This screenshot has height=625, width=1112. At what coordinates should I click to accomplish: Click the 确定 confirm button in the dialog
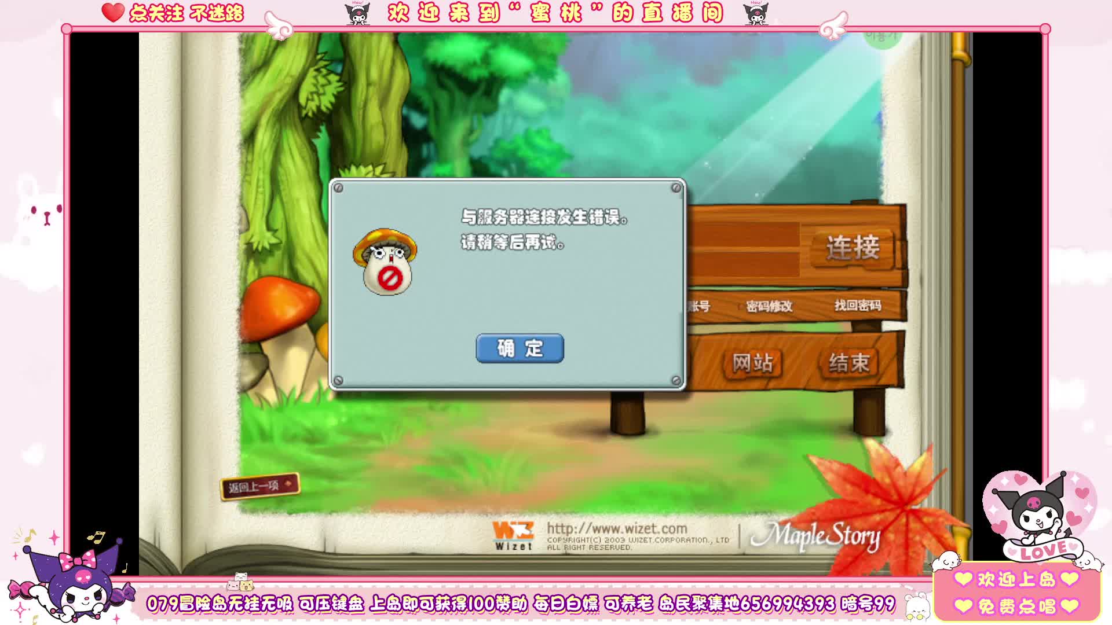coord(520,348)
